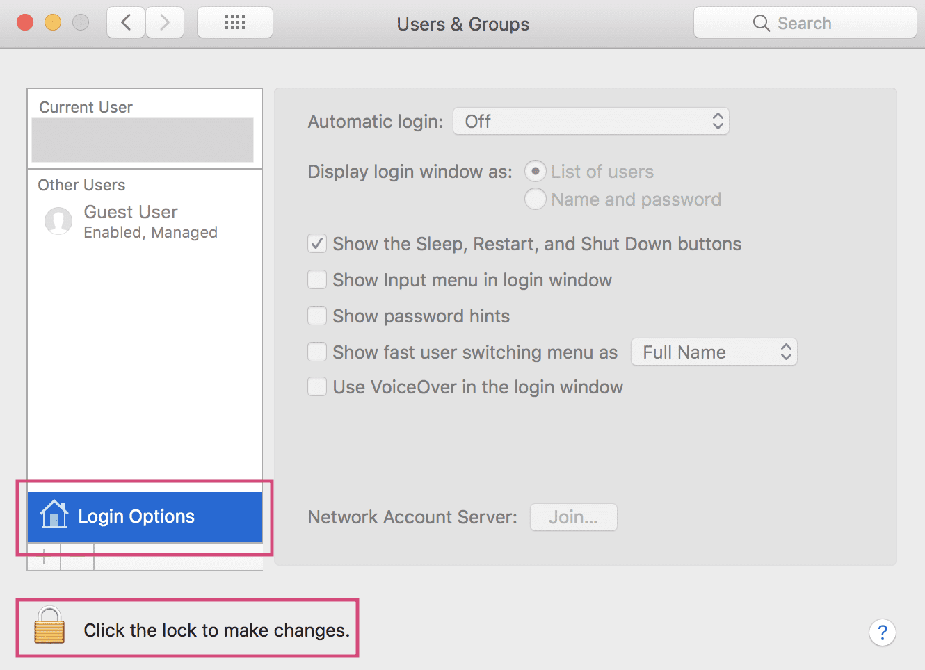Enable Show Input menu in login window

click(x=317, y=280)
